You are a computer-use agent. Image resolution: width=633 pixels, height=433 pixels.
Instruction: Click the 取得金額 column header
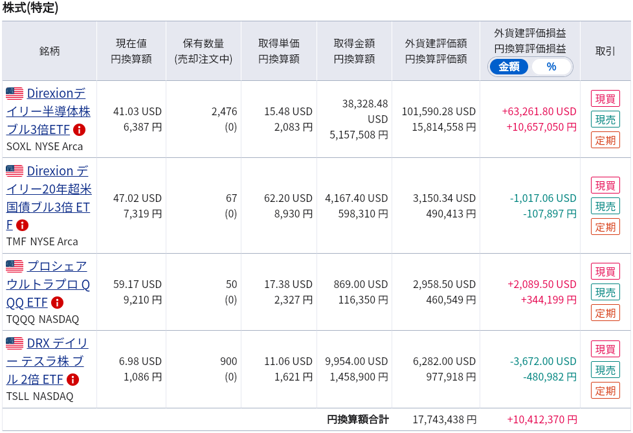(x=355, y=51)
